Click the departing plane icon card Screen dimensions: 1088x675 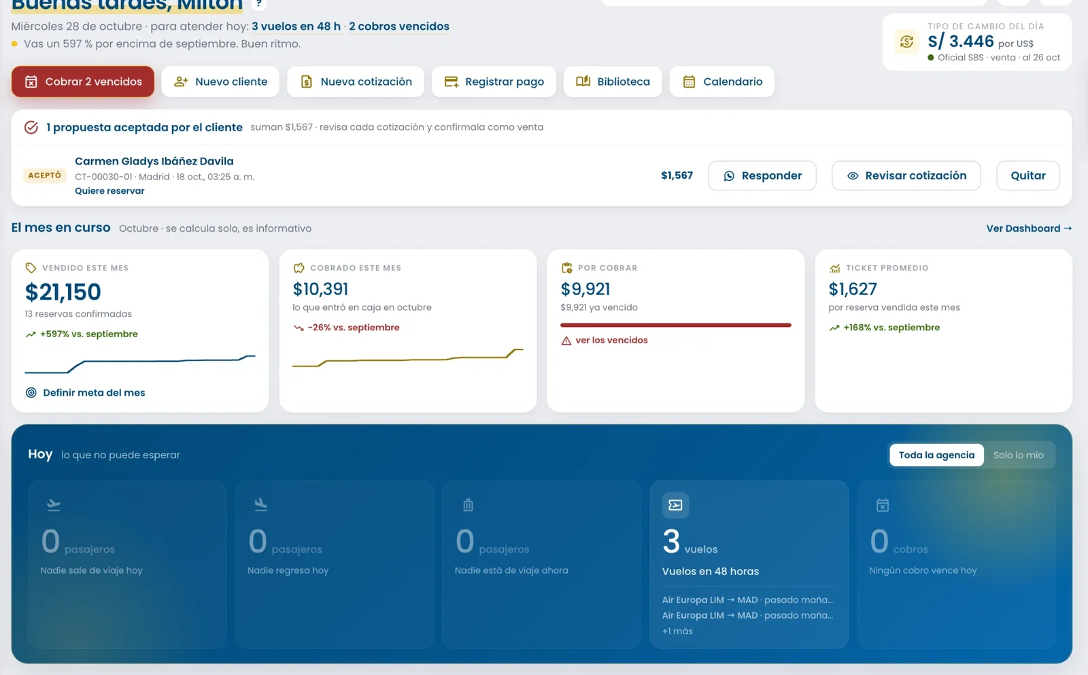click(54, 505)
